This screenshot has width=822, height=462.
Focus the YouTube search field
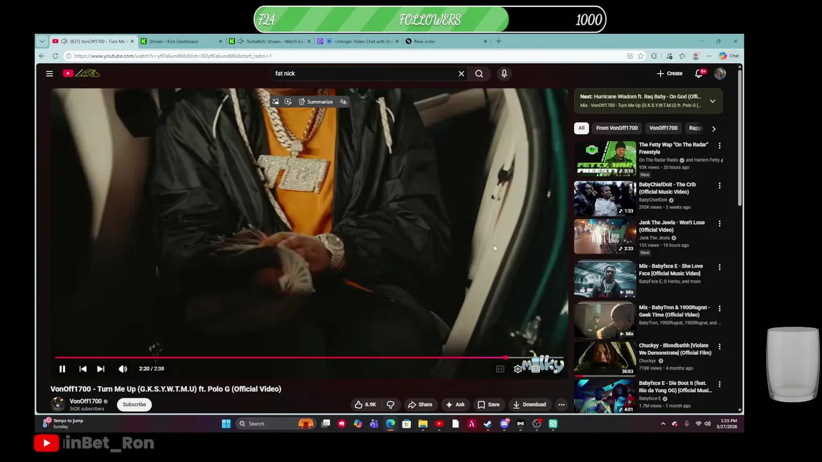coord(363,73)
